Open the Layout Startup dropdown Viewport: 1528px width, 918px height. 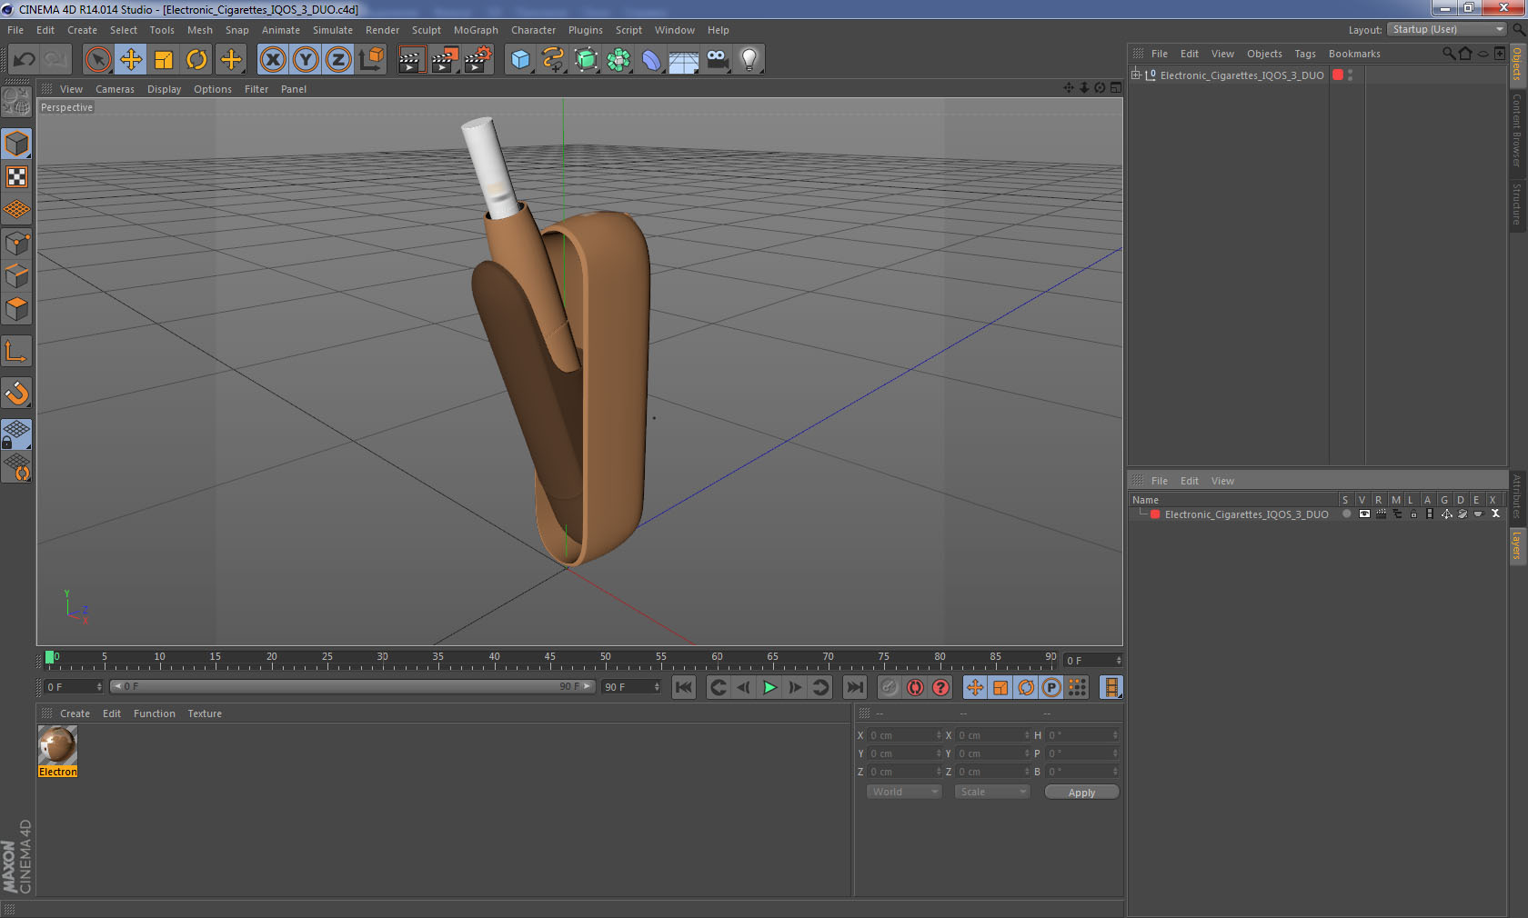(x=1448, y=29)
